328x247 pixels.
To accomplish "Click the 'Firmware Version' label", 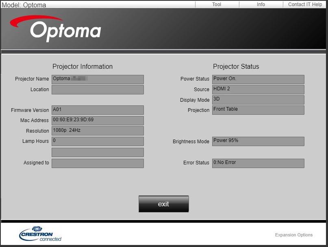I will pyautogui.click(x=30, y=110).
